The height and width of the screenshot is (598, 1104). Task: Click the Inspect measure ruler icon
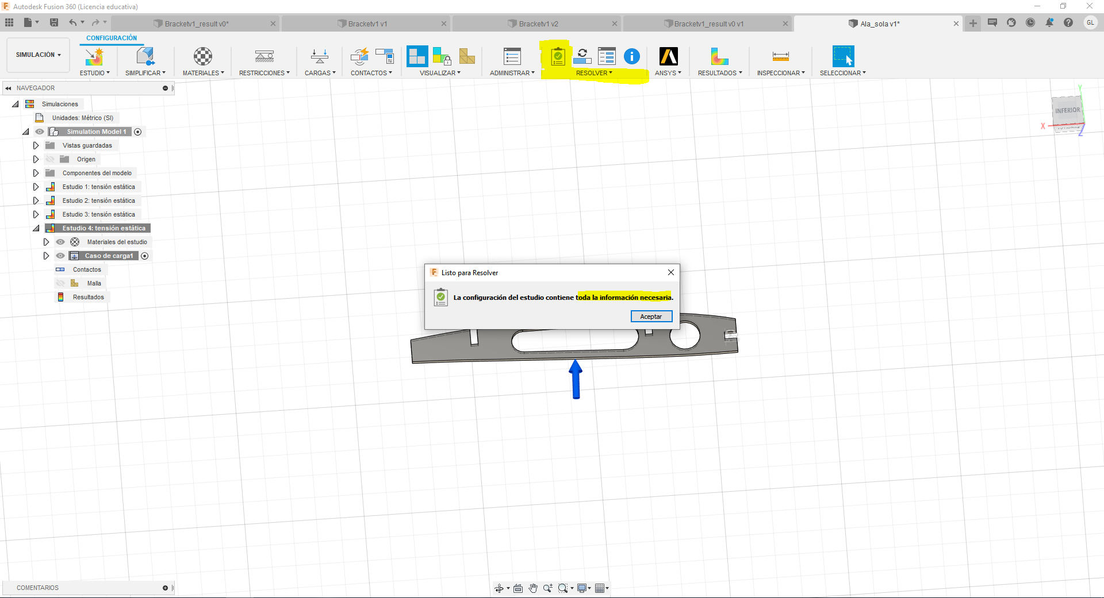coord(781,56)
